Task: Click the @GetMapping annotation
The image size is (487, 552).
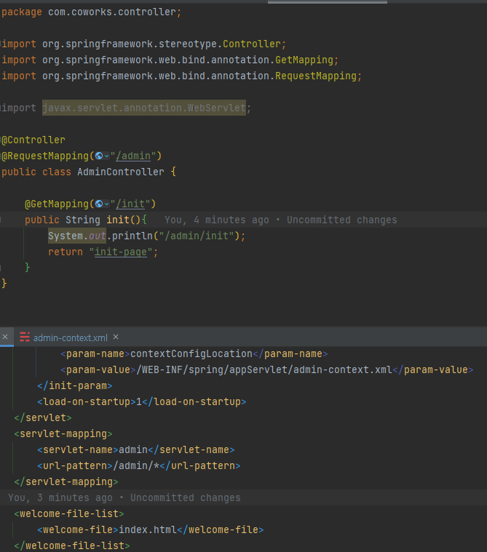Action: click(57, 204)
